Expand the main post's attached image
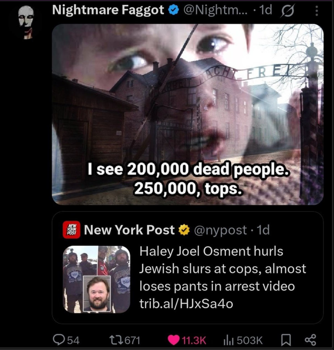The height and width of the screenshot is (350, 334). (188, 114)
